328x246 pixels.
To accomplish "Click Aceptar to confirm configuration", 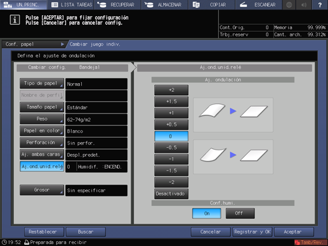I will point(294,232).
